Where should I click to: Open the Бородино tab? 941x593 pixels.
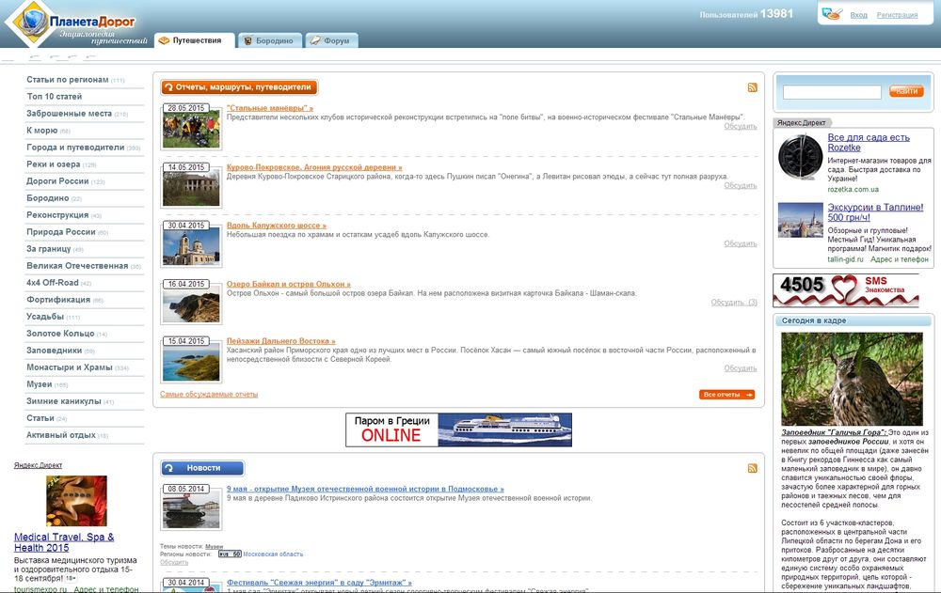coord(269,40)
